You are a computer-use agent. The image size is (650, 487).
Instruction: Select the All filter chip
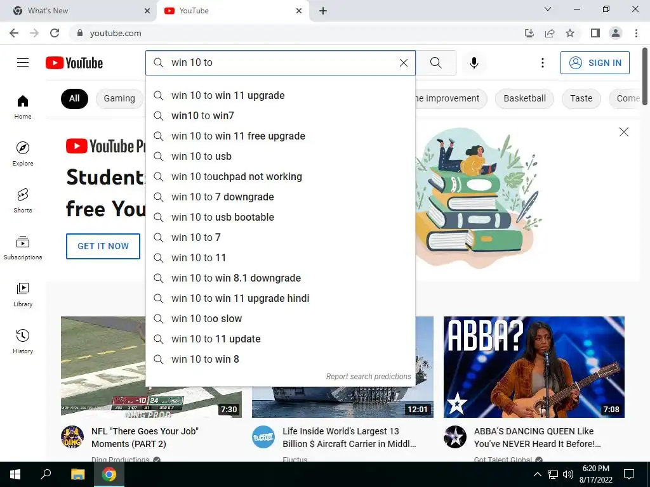pos(74,98)
